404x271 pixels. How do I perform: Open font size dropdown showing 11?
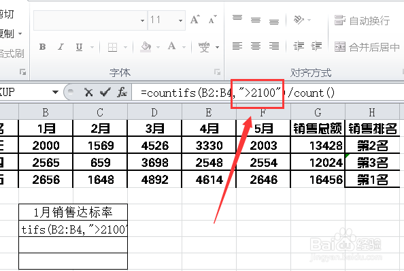tap(180, 20)
